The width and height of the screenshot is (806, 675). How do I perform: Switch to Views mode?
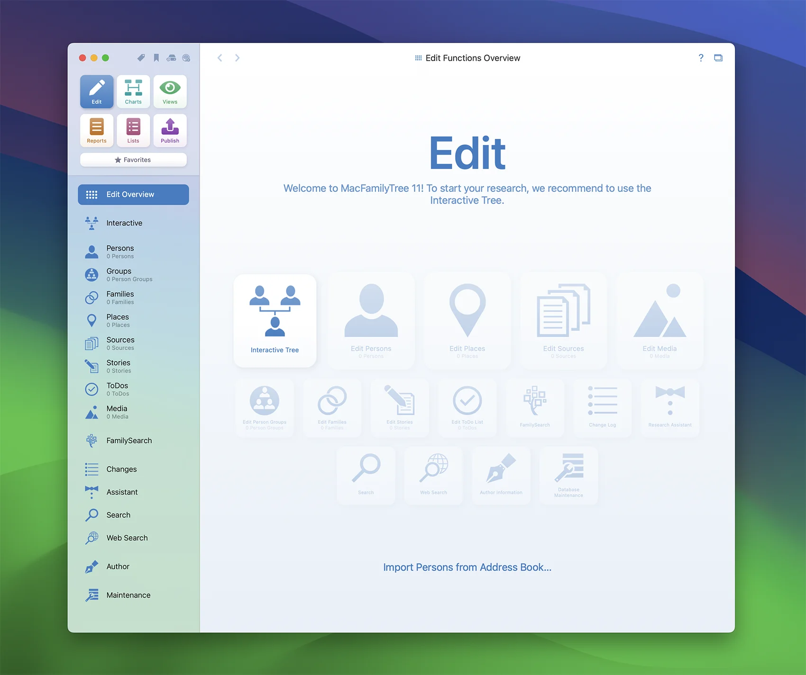point(170,91)
